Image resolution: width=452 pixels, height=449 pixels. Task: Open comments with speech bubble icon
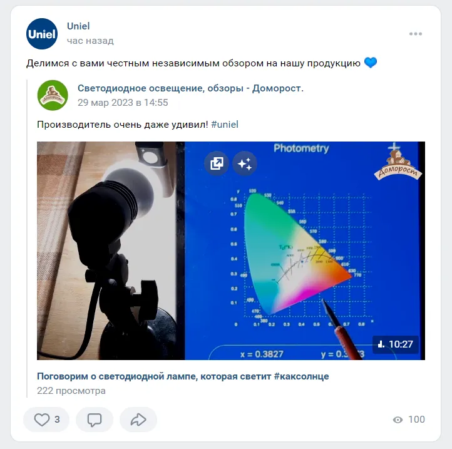(x=95, y=420)
